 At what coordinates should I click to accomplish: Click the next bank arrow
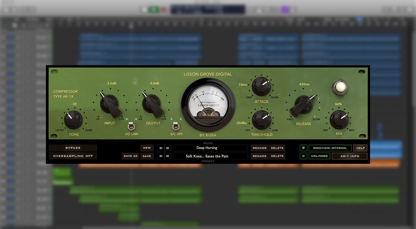pyautogui.click(x=168, y=148)
